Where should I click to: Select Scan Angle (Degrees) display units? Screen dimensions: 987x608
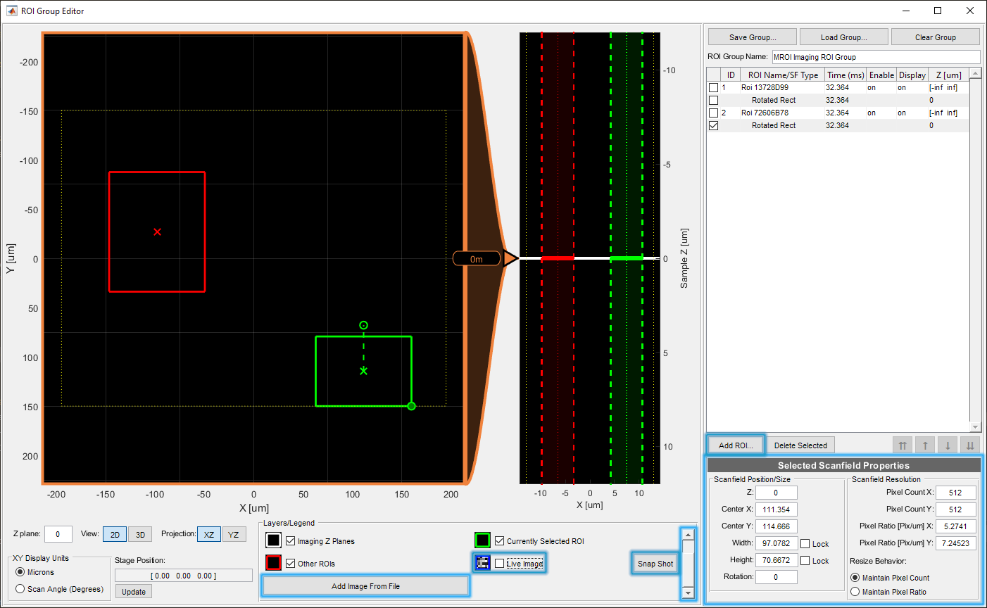(x=20, y=589)
